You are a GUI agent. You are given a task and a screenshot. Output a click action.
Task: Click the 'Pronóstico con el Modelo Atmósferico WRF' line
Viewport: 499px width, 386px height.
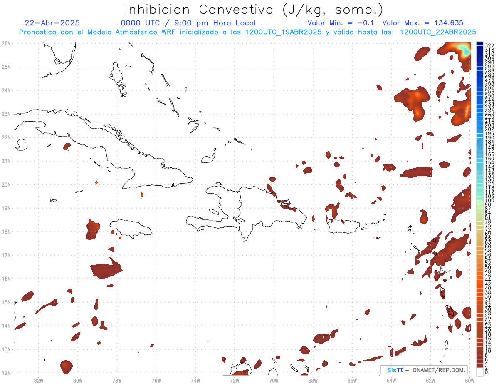coord(247,32)
